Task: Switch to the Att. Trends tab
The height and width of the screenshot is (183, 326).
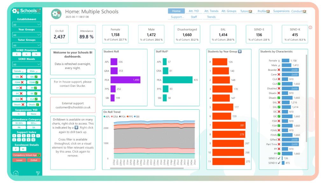Action: (211, 11)
